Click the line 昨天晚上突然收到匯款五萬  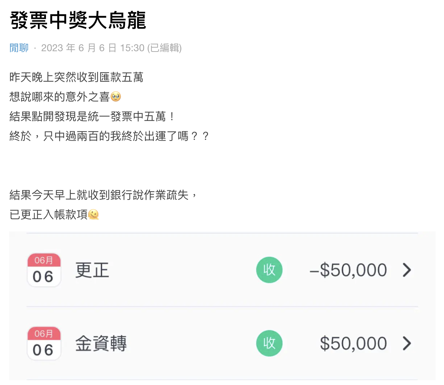[x=76, y=77]
